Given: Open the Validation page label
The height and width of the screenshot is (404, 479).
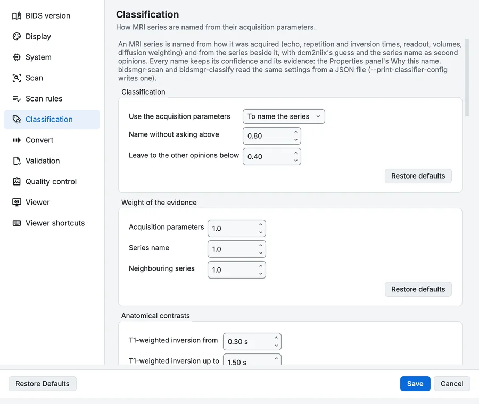Looking at the screenshot, I should (43, 161).
